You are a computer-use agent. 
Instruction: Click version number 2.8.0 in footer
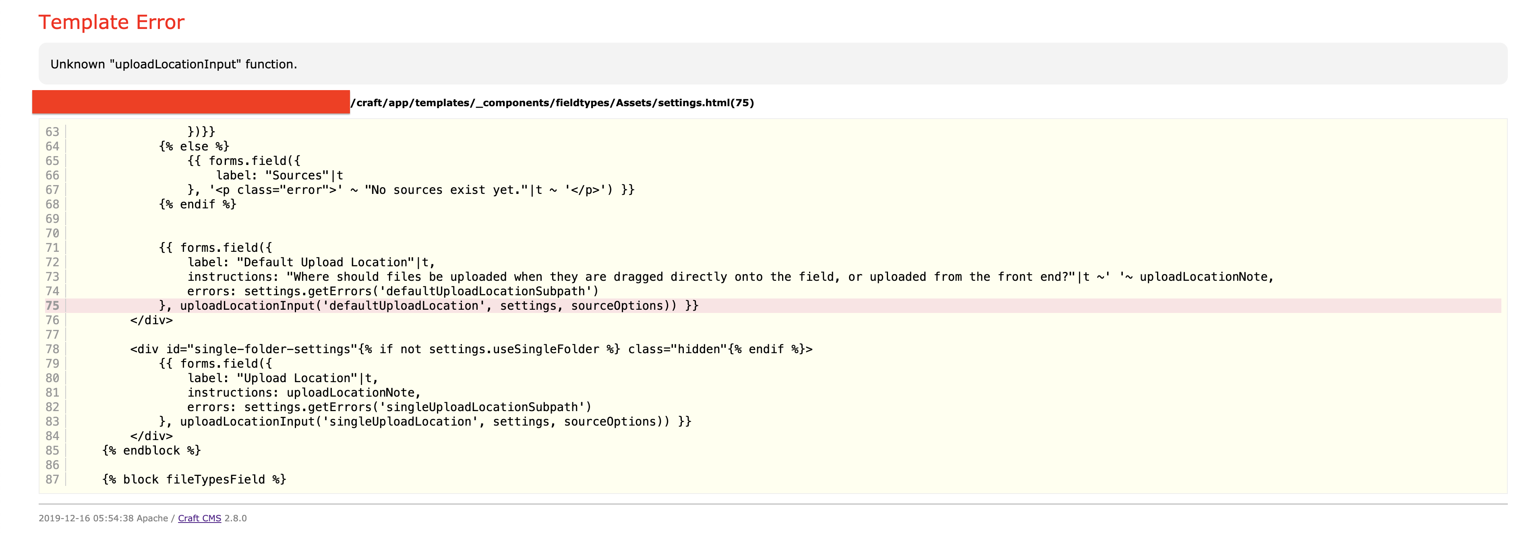236,519
